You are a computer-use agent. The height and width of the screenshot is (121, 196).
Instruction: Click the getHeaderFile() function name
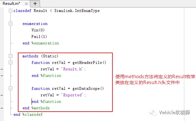(89, 63)
